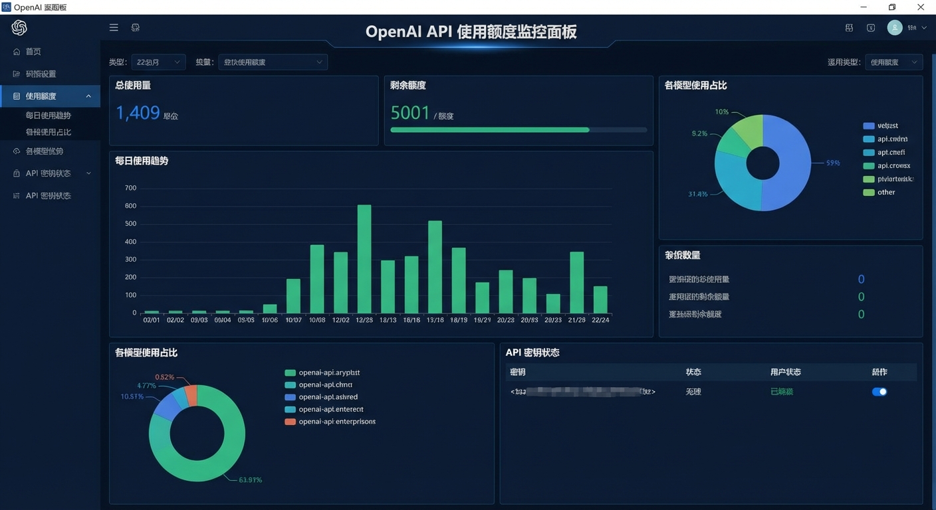Open the sidebar item with the folder icon
The image size is (936, 510).
(x=50, y=74)
